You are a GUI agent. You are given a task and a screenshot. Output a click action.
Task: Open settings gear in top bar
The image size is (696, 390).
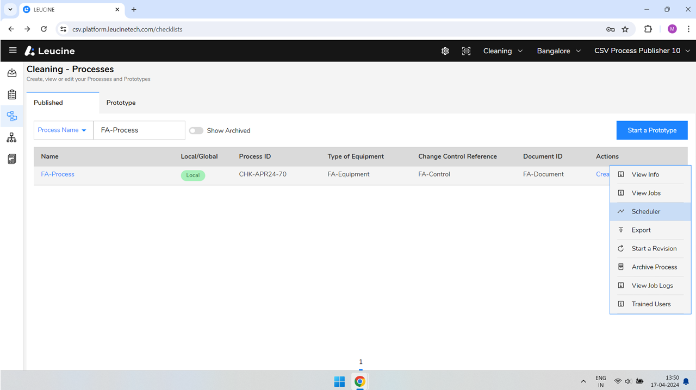coord(445,51)
